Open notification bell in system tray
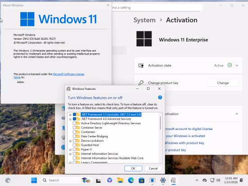 coord(241,180)
